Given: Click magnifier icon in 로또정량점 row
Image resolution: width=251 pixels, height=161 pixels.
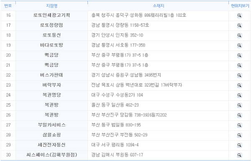Looking at the screenshot, I should (239, 26).
